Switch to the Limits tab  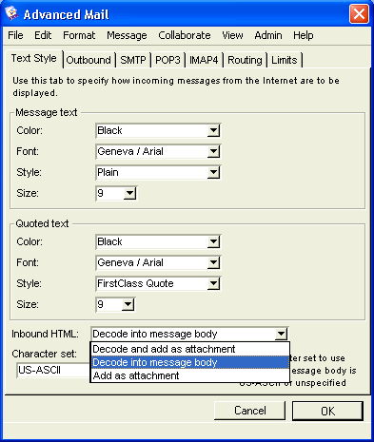[285, 60]
